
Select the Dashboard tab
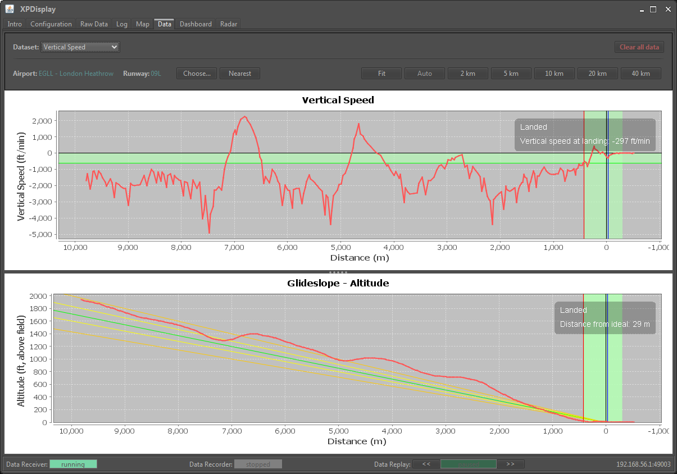pyautogui.click(x=196, y=24)
